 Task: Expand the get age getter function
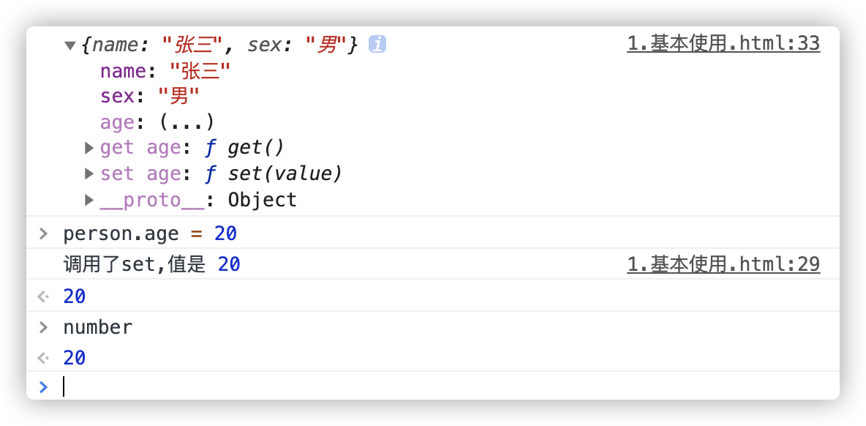[x=89, y=148]
